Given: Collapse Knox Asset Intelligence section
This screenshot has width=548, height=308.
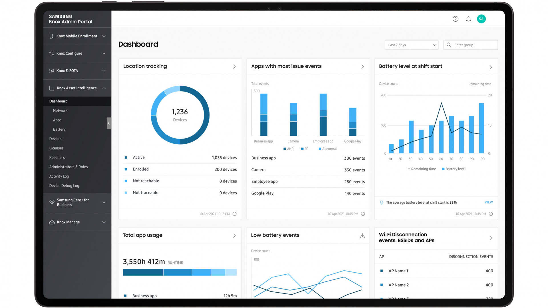Looking at the screenshot, I should (77, 88).
